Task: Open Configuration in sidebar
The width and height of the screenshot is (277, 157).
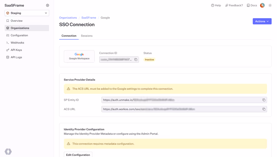Action: (x=27, y=35)
